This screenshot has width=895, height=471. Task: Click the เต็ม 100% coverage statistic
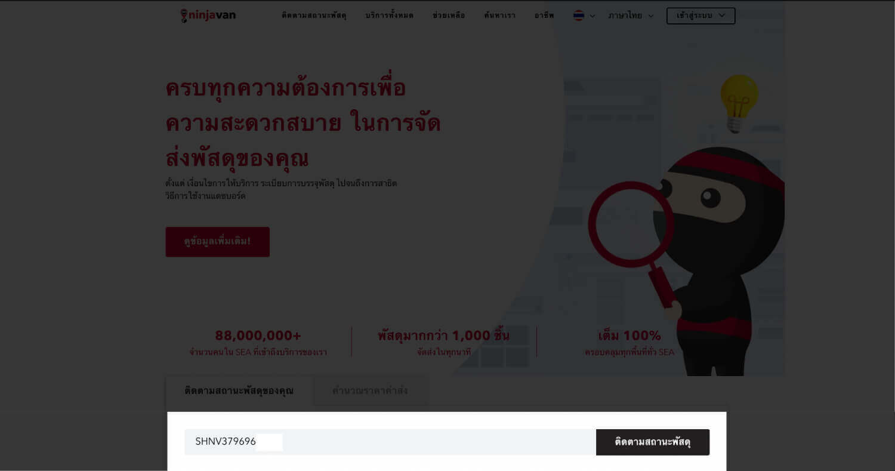pos(629,336)
